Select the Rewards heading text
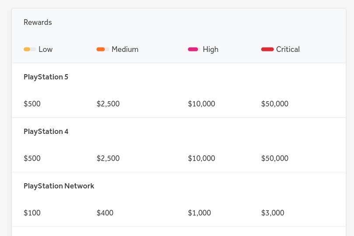Viewport: 354px width, 236px height. (x=38, y=22)
